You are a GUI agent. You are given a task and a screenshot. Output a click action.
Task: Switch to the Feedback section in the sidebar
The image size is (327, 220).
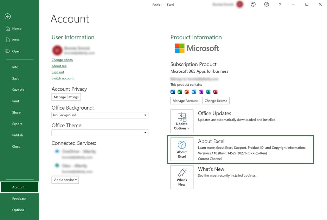tap(19, 198)
